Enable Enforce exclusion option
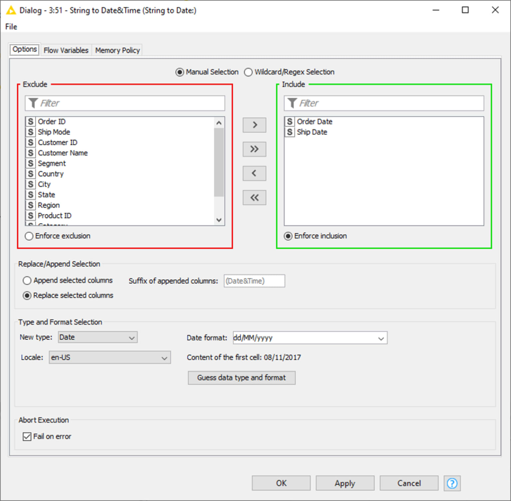The width and height of the screenshot is (511, 501). pyautogui.click(x=29, y=236)
